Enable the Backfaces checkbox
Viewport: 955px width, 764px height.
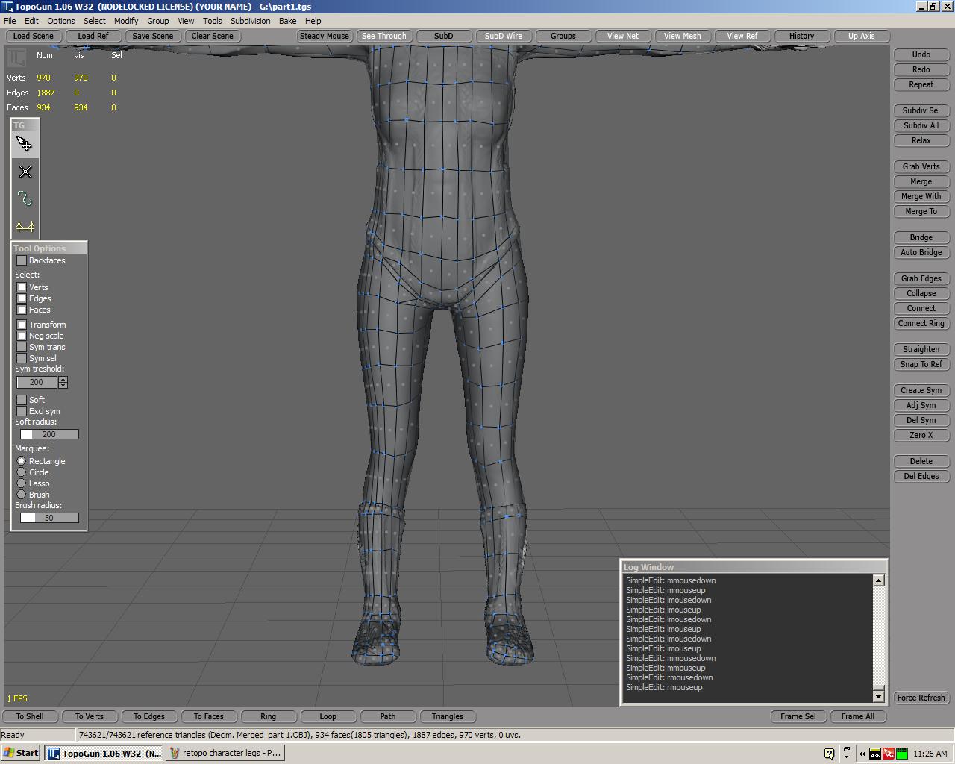[21, 260]
